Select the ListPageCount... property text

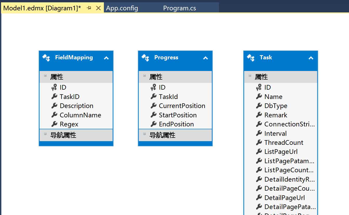pyautogui.click(x=289, y=170)
